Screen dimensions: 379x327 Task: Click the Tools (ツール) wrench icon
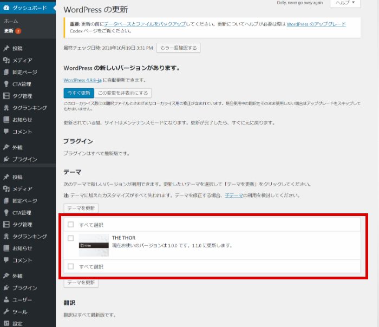coord(6,312)
